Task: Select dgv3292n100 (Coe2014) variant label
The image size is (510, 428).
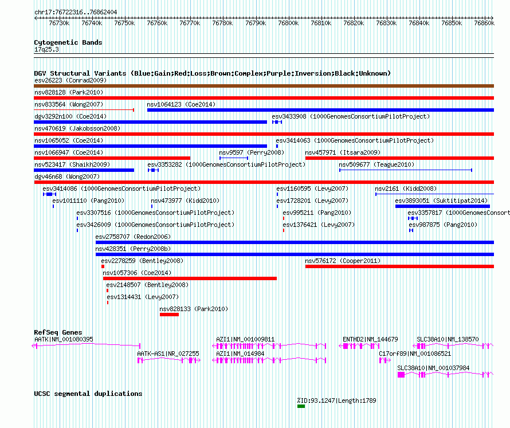Action: (x=70, y=116)
